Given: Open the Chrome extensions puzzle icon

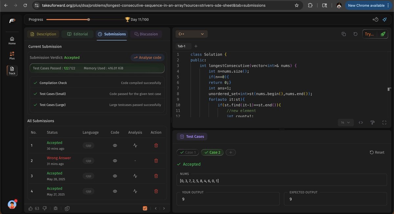Looking at the screenshot, I should 310,6.
